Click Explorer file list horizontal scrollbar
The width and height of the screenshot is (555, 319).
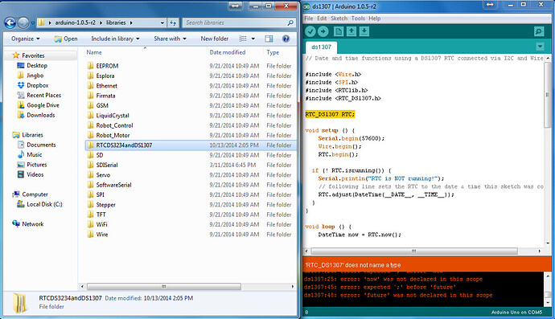point(164,287)
